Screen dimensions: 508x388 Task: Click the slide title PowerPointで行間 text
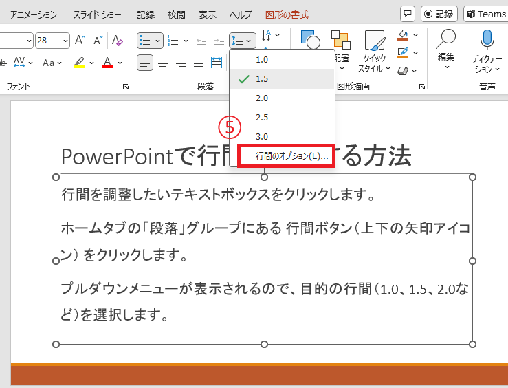(x=145, y=156)
